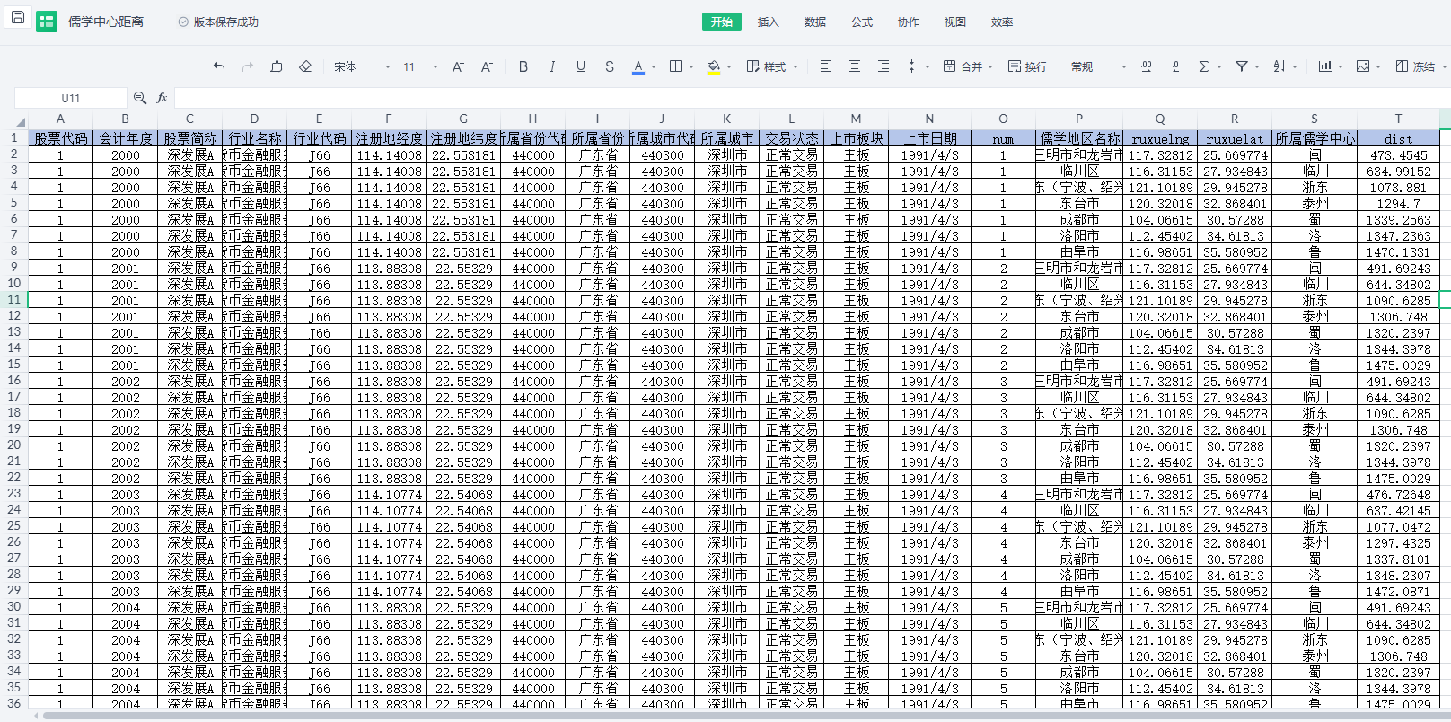1451x722 pixels.
Task: Expand the 常规 number format dropdown
Action: tap(1098, 66)
